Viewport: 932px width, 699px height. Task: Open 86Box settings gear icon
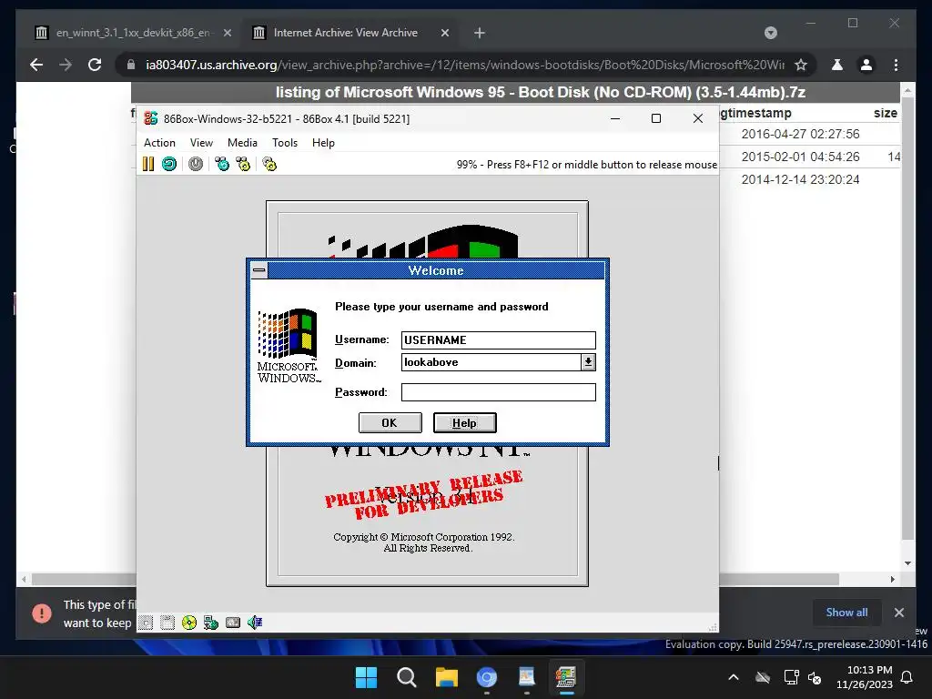click(269, 164)
